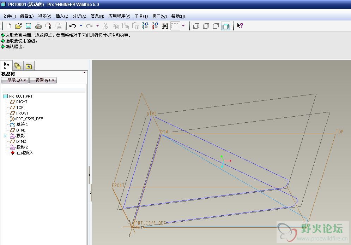Open the 文件(F) menu
Viewport: 351px width, 245px height.
pyautogui.click(x=9, y=16)
